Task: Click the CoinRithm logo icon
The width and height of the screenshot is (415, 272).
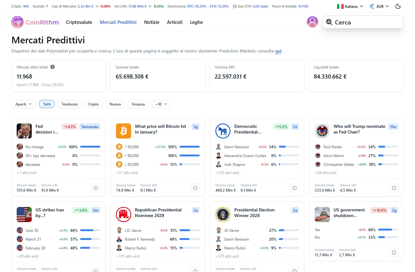Action: coord(17,22)
